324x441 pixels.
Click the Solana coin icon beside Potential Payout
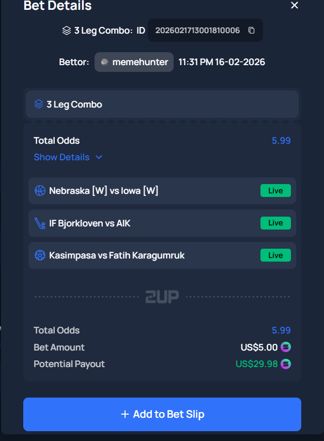point(286,364)
